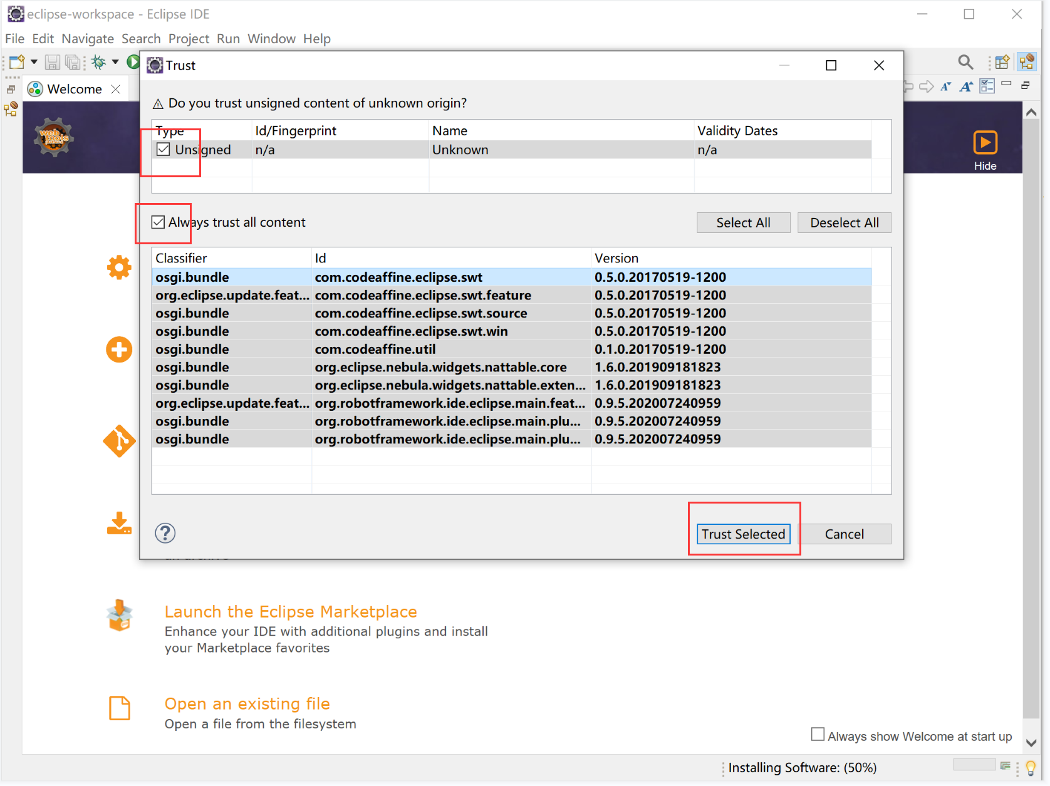Click the reduce font size icon
The width and height of the screenshot is (1050, 786).
(946, 86)
